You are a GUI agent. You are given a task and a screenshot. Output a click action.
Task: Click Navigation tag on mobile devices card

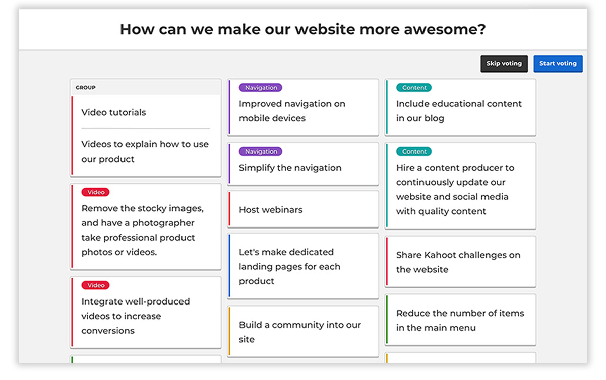tap(261, 88)
